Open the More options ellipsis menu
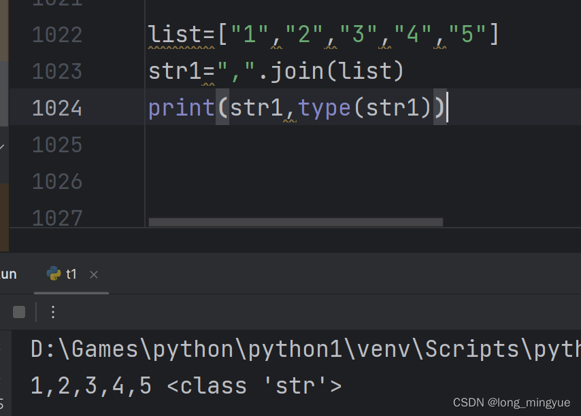581x416 pixels. pos(53,312)
